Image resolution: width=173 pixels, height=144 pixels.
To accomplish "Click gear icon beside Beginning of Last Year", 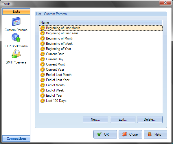I will click(x=42, y=33).
